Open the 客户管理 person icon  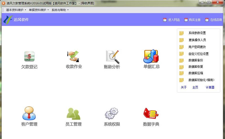(29, 113)
